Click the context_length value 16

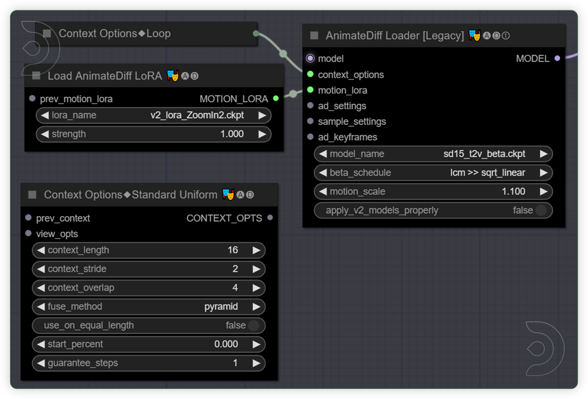[x=233, y=250]
